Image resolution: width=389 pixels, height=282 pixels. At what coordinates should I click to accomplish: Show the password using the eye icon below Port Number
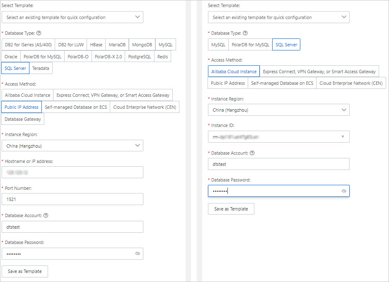tap(138, 253)
